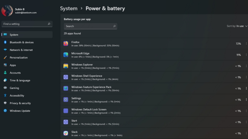Click the Microsoft Edge 11% usage value

pos(238,55)
